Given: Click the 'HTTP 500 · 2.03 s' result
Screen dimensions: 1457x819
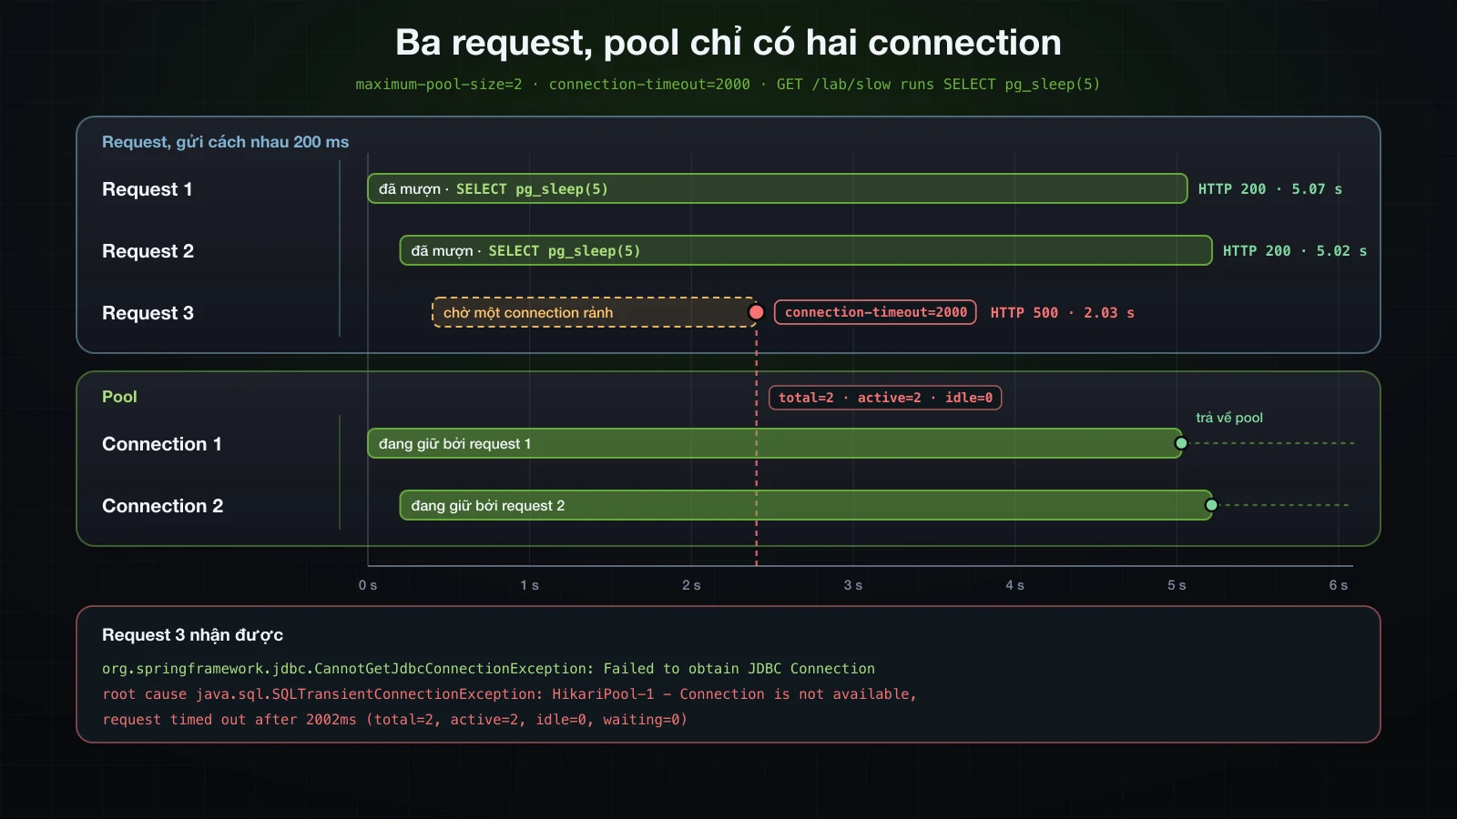Looking at the screenshot, I should point(1062,312).
